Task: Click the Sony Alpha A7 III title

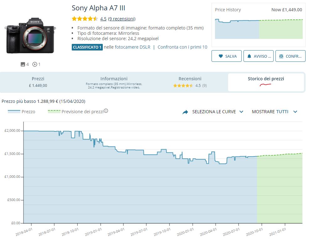Action: [98, 8]
